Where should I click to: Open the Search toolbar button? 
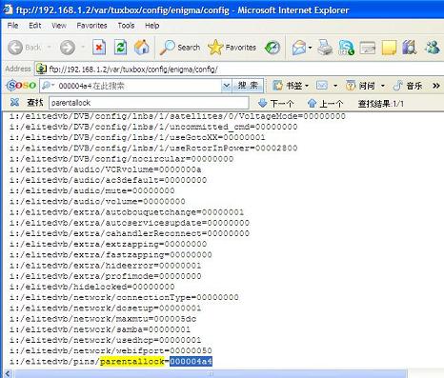180,48
